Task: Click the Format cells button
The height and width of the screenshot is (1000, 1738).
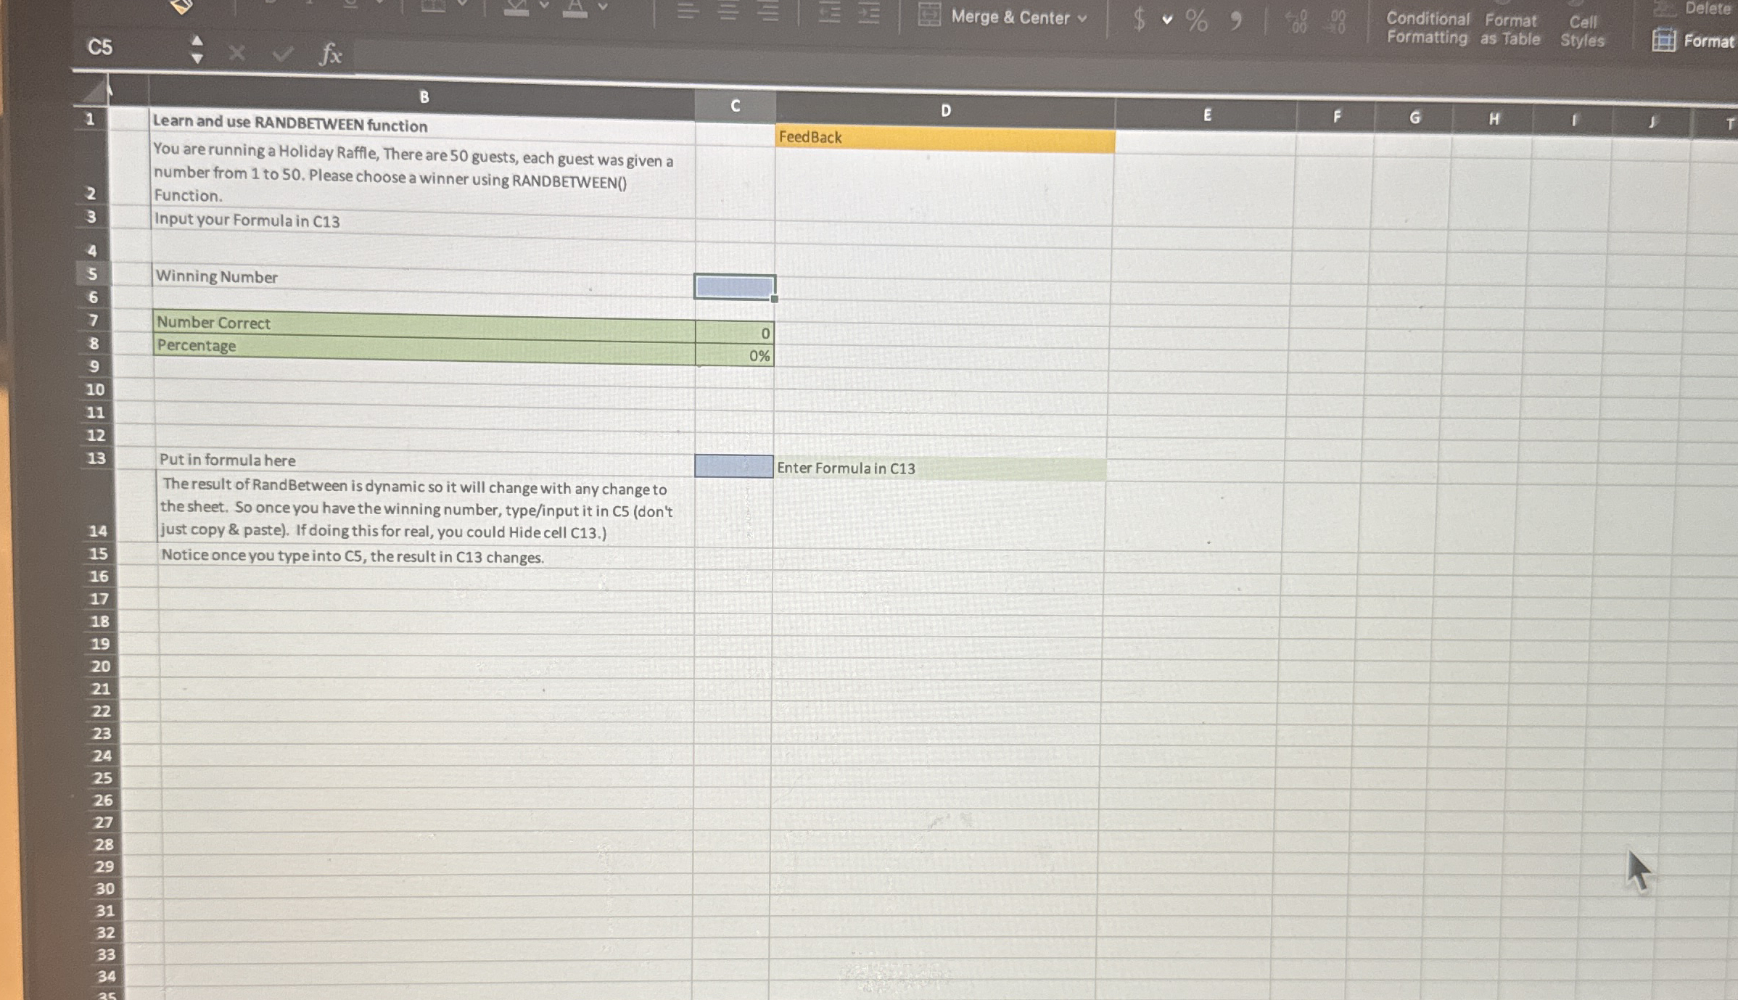Action: [1694, 41]
